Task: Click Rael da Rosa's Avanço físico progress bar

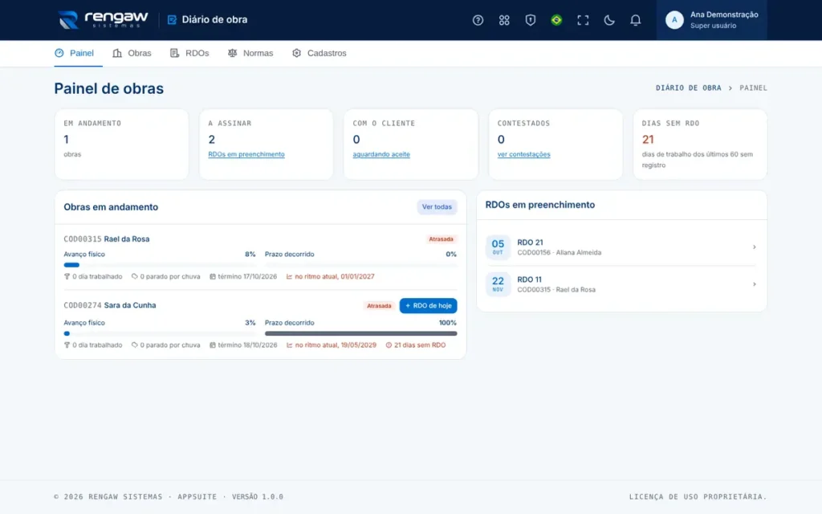Action: 160,265
